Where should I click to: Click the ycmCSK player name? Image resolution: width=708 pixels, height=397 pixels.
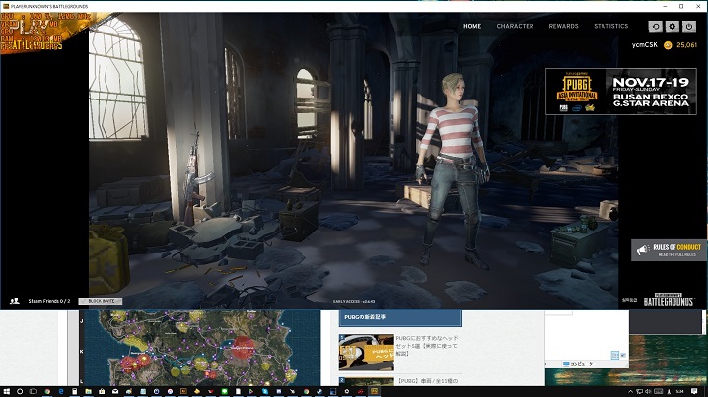coord(644,45)
